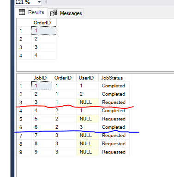This screenshot has height=177, width=174.
Task: Select the OrderID cell 2 in the top grid
Action: (x=44, y=39)
